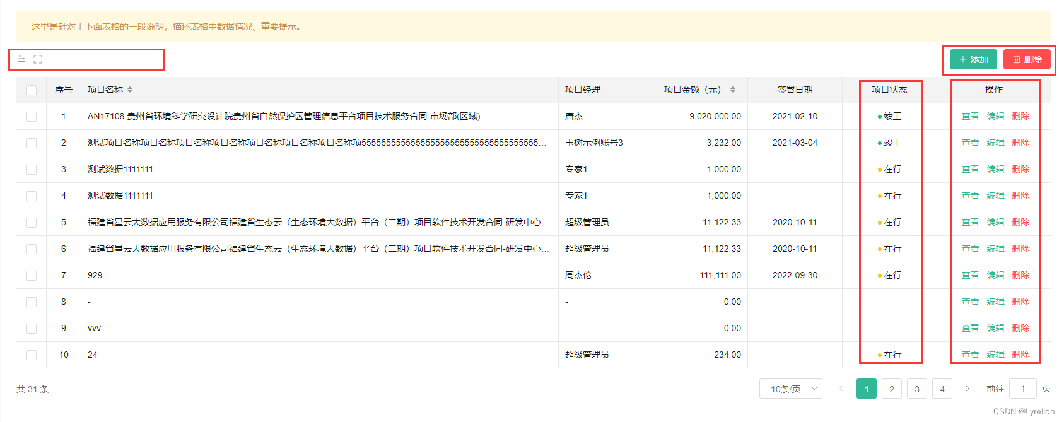
Task: Click the amount 9,020,000.00
Action: tap(715, 116)
